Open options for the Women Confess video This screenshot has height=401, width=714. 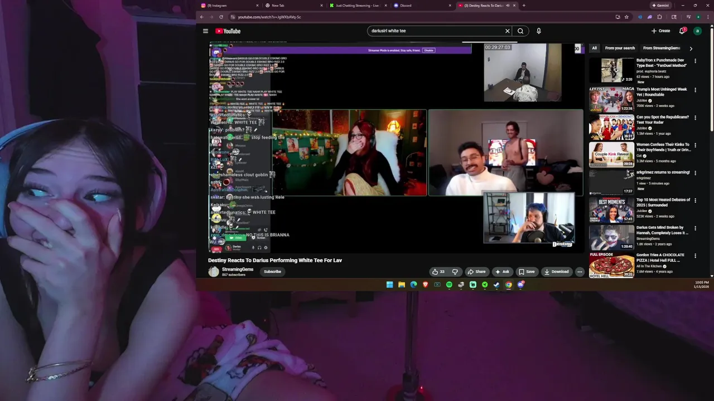pos(695,145)
